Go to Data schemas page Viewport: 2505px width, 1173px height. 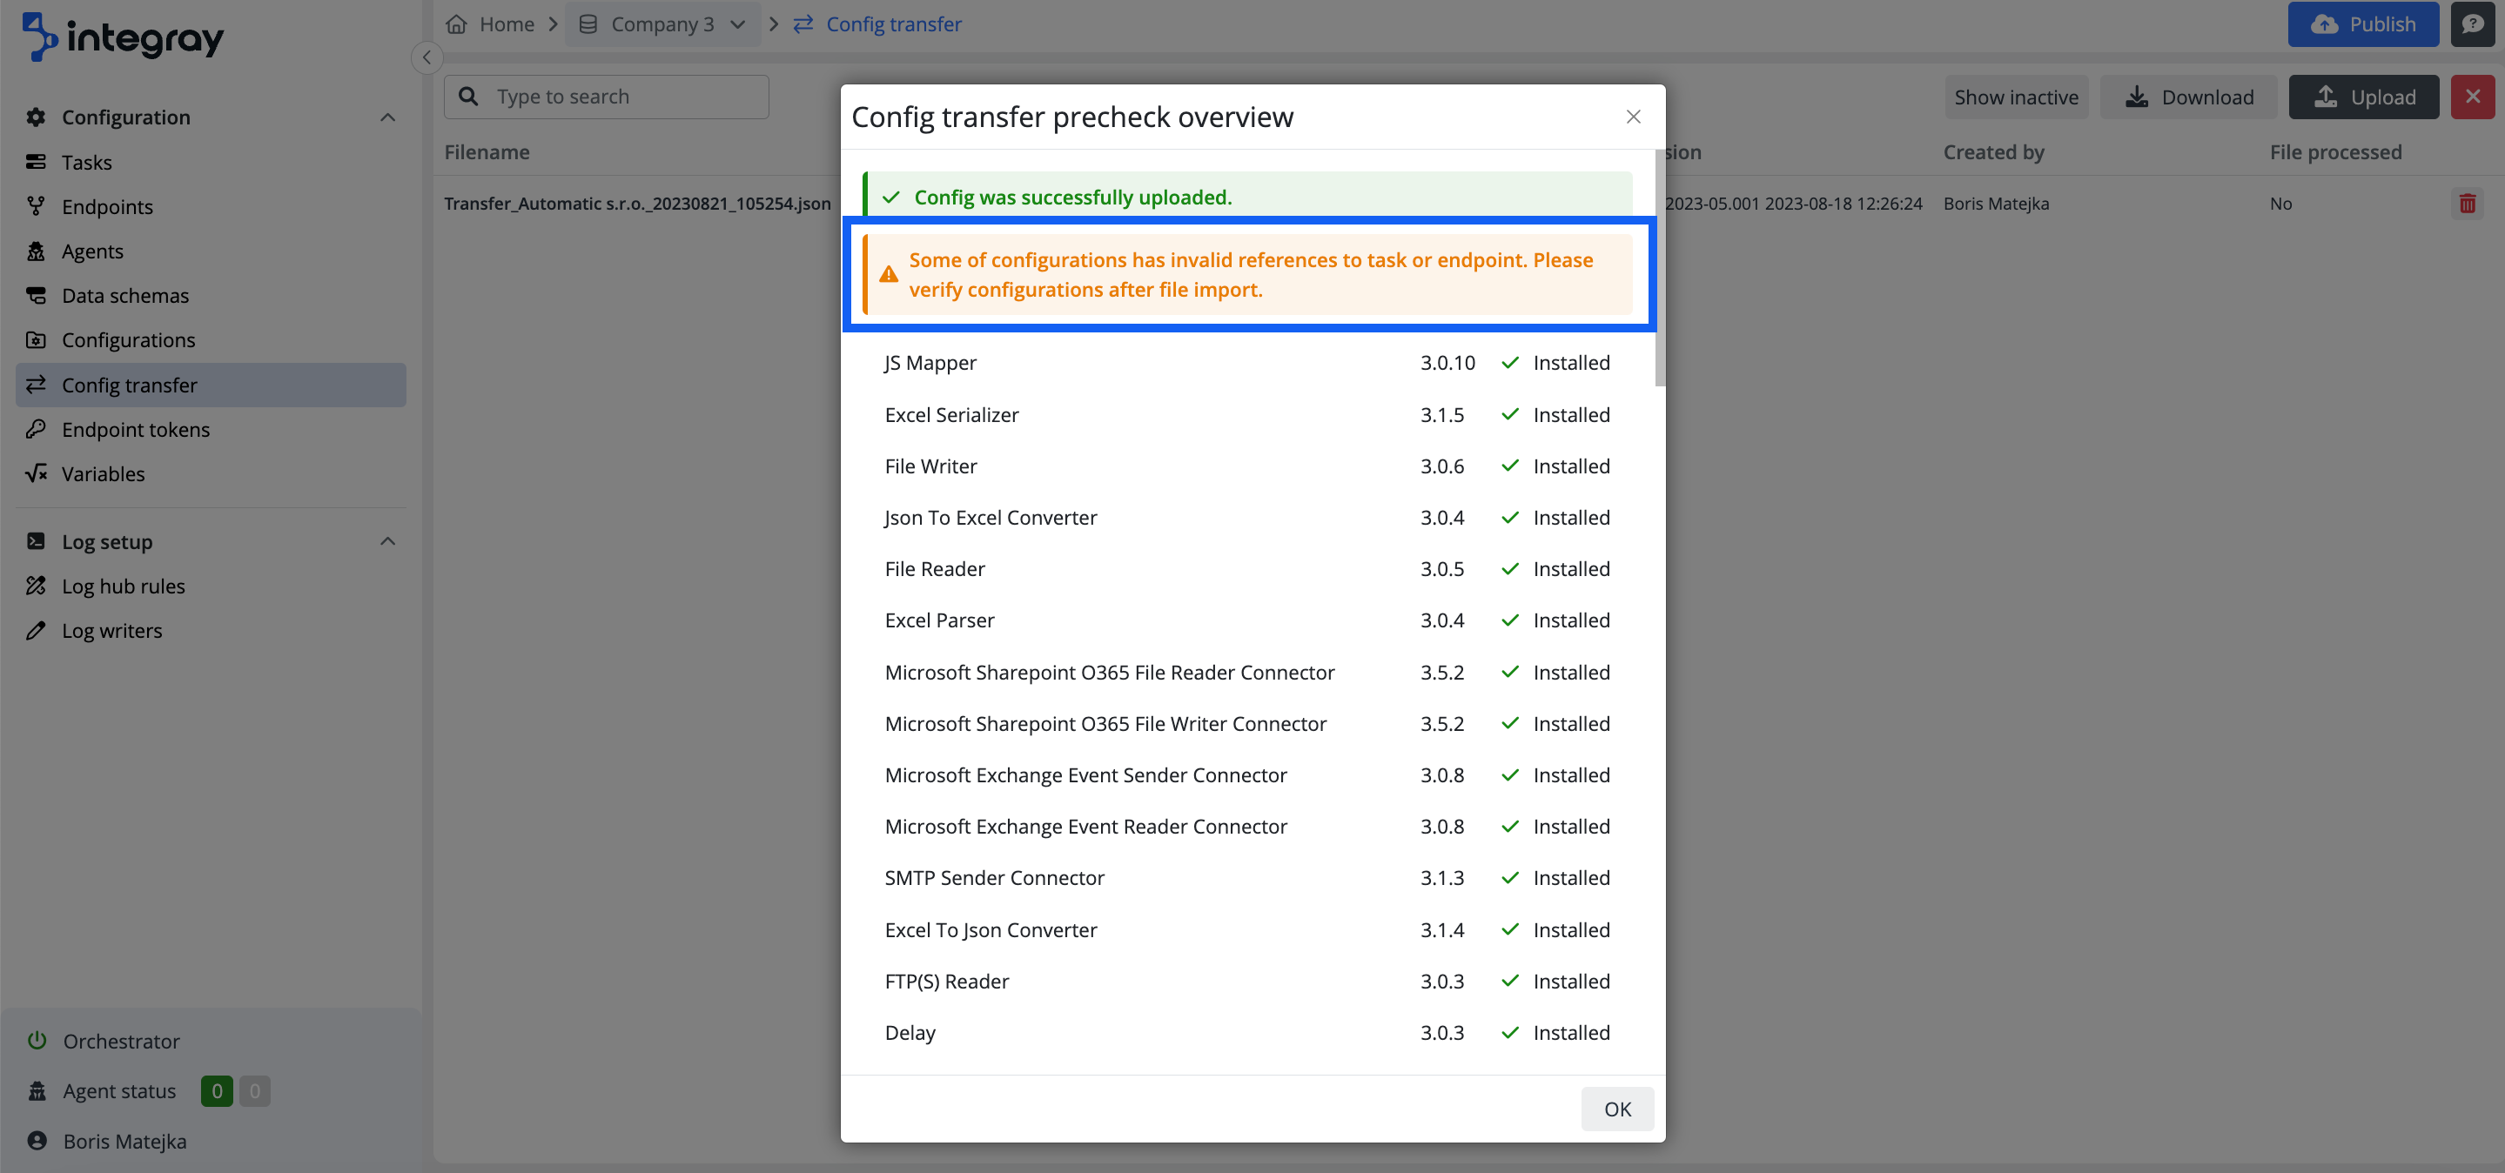[124, 294]
